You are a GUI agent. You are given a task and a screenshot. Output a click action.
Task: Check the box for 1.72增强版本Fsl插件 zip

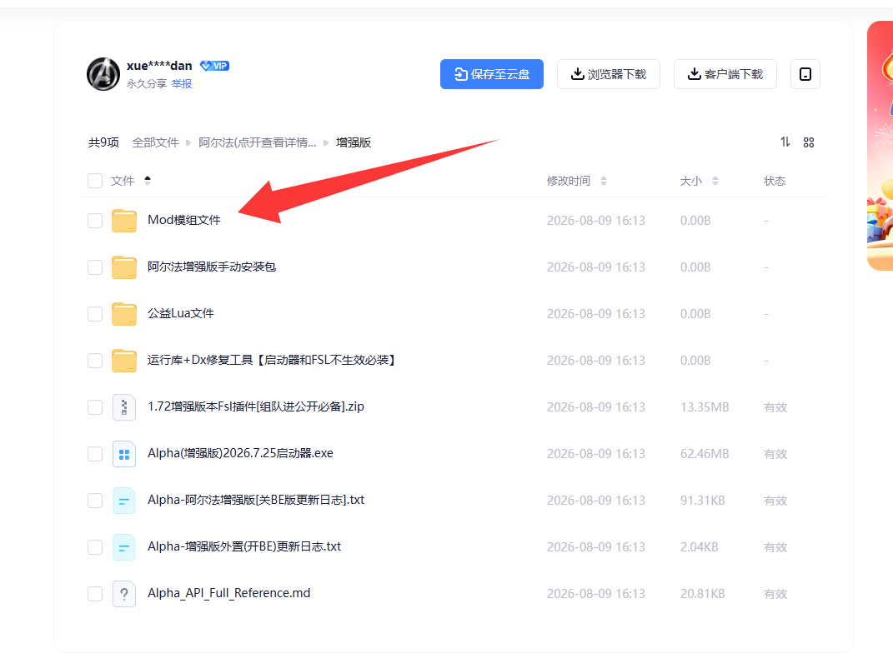tap(95, 407)
